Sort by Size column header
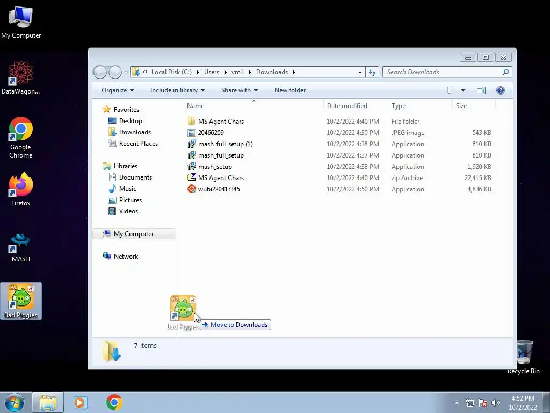The width and height of the screenshot is (550, 413). click(474, 106)
